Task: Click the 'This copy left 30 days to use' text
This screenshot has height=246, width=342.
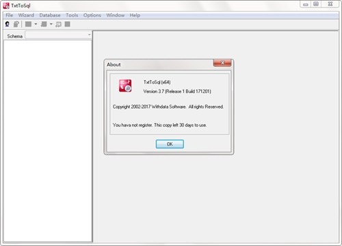Action: click(x=180, y=125)
